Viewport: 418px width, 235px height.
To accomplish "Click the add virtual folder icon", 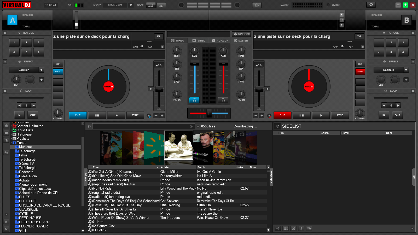I will pyautogui.click(x=6, y=133).
